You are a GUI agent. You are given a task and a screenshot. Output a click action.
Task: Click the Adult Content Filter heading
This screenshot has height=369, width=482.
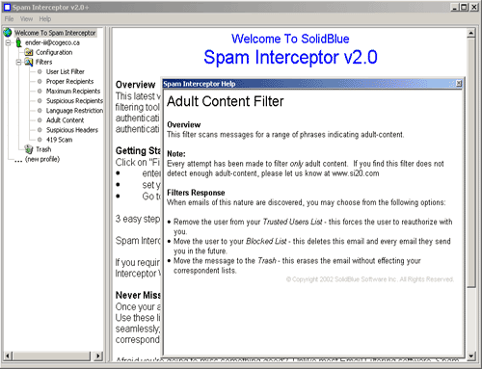coord(226,101)
